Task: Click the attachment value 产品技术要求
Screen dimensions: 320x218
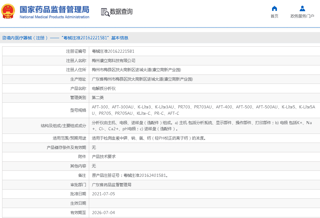Action: pos(104,157)
